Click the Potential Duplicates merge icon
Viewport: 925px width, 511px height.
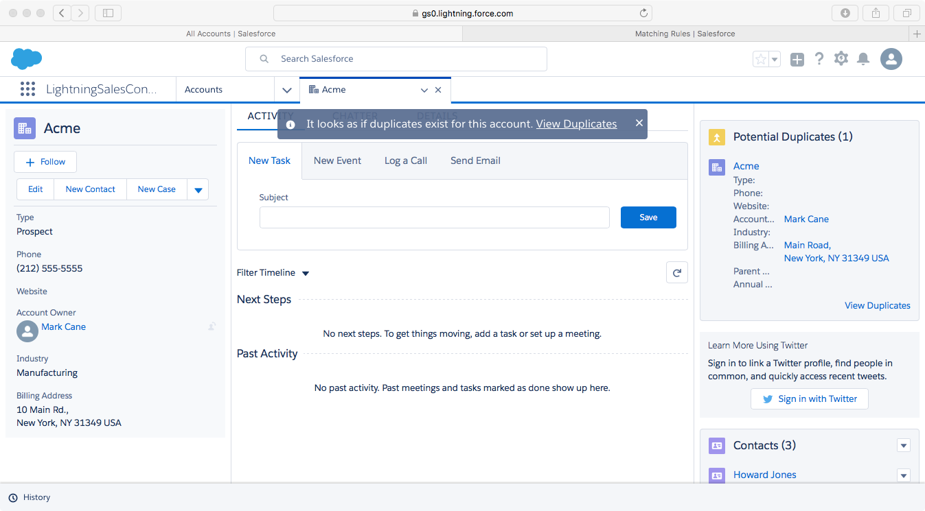(716, 137)
